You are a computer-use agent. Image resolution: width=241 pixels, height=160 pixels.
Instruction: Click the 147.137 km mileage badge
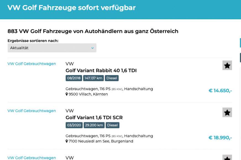tap(93, 78)
